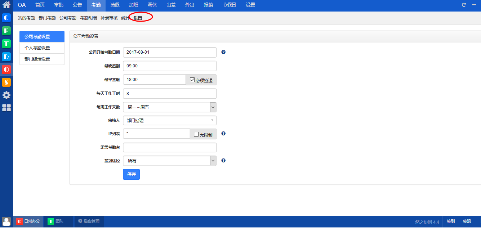Switch to 补录审核 sub-tab

109,18
